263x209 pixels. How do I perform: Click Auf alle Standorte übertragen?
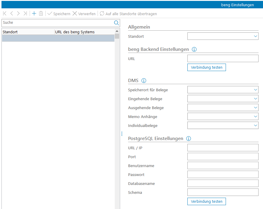(128, 14)
